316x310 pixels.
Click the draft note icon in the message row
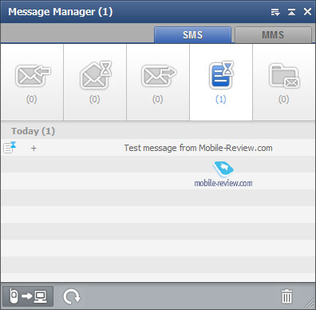coord(10,147)
